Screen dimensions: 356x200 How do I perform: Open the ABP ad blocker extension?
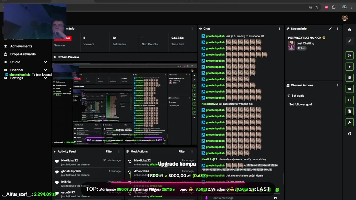(327, 7)
